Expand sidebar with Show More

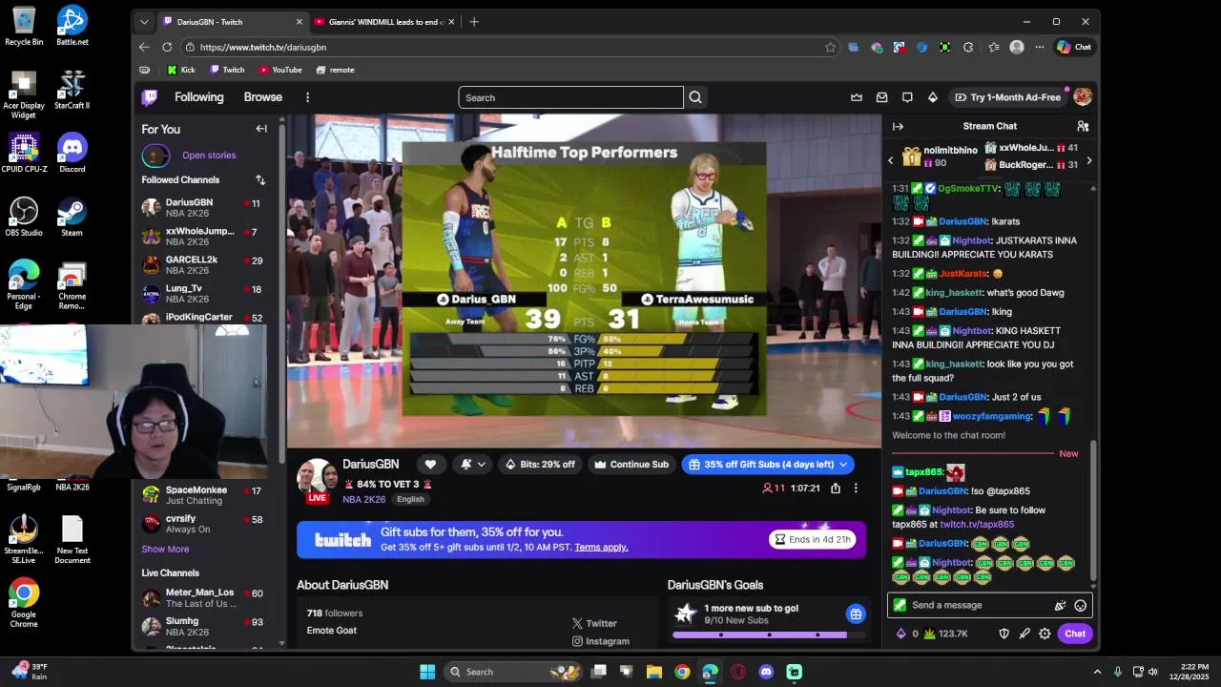(x=165, y=549)
